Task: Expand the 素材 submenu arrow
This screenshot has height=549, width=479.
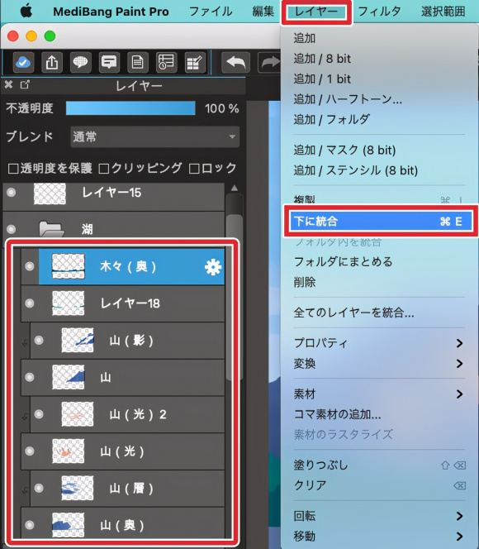Action: pos(459,394)
